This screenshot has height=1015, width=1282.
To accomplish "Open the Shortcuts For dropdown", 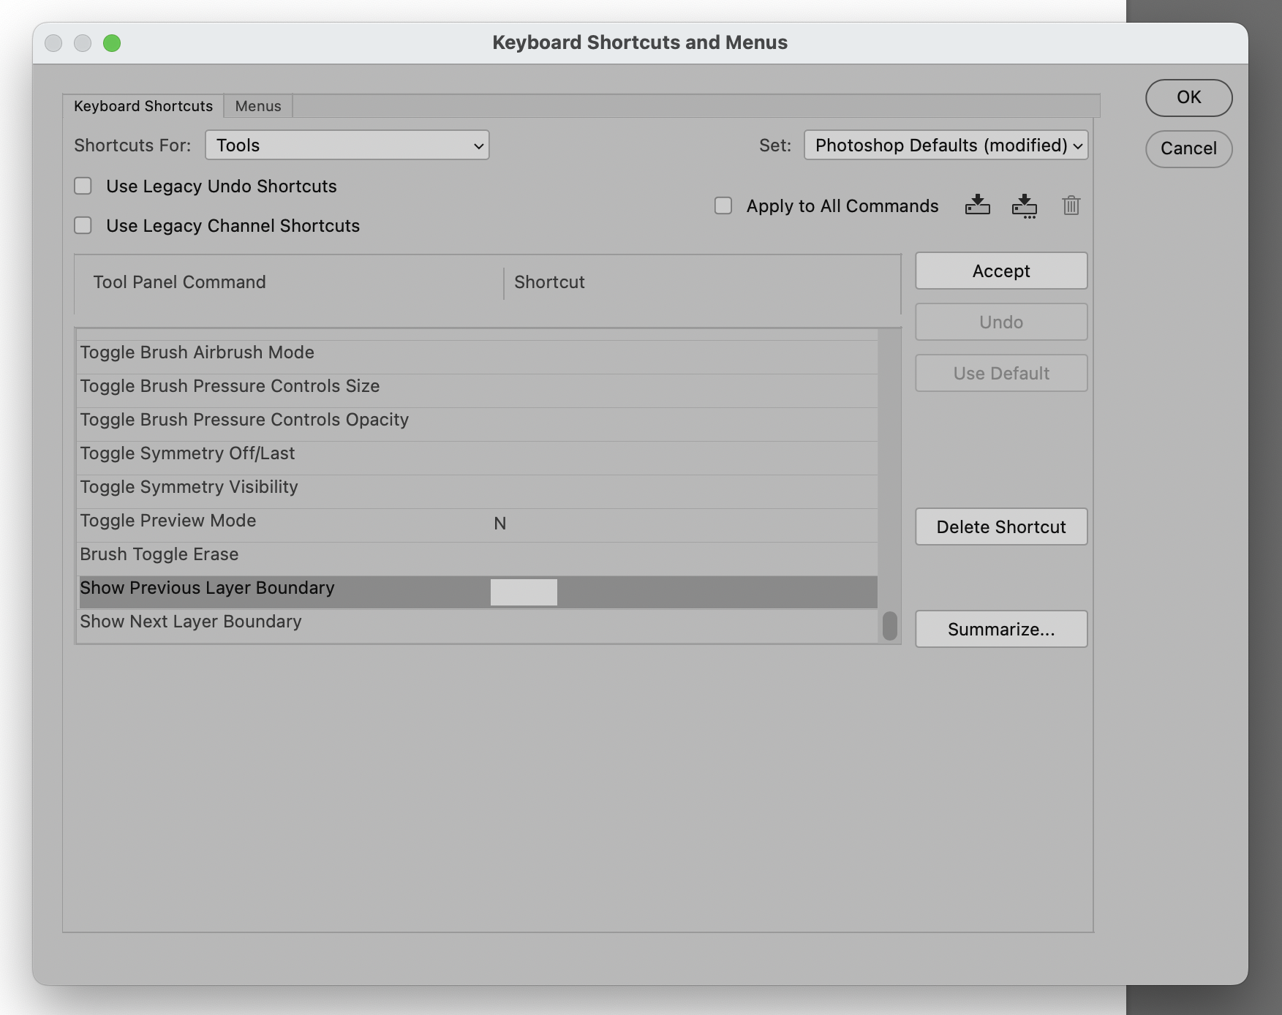I will (x=347, y=145).
